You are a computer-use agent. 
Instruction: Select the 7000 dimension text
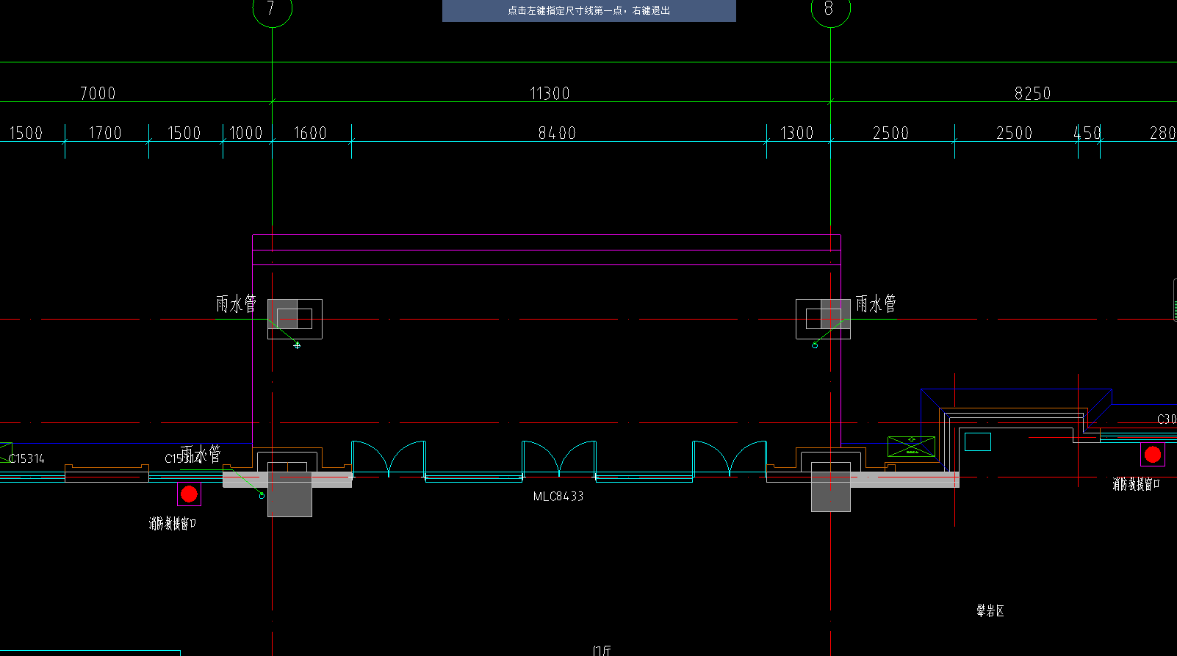point(98,93)
